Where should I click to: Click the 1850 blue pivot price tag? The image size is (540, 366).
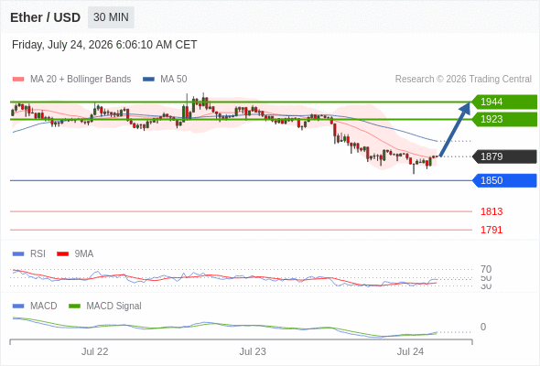pyautogui.click(x=504, y=180)
